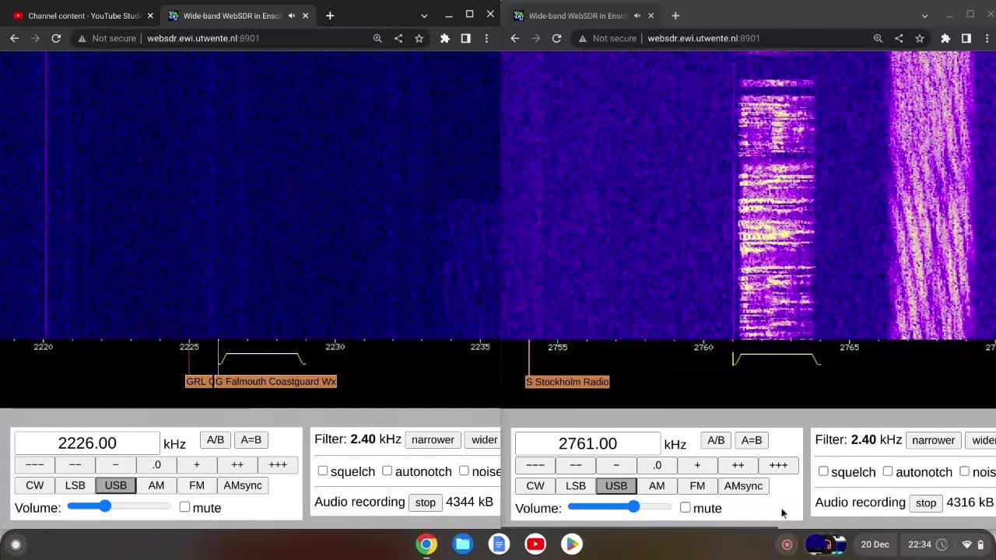996x560 pixels.
Task: Click the screen recording stop indicator in shelf
Action: pyautogui.click(x=787, y=544)
